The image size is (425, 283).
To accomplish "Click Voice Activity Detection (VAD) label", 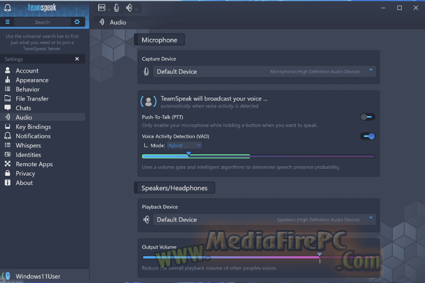I will pos(176,136).
